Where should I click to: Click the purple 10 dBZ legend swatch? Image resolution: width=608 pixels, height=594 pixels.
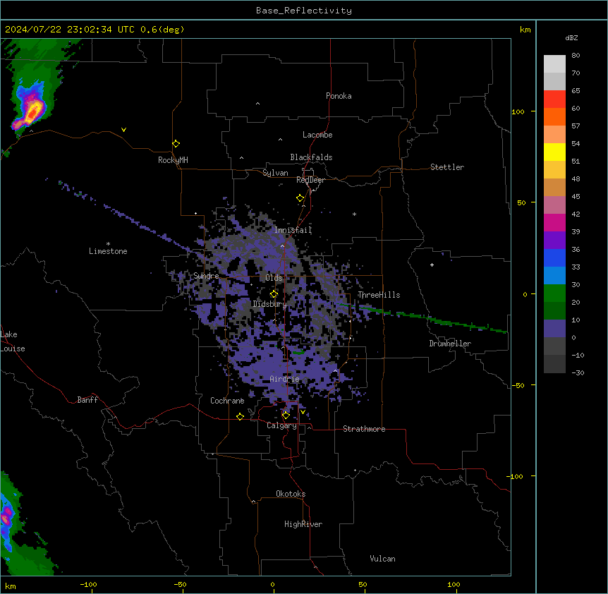(x=554, y=329)
